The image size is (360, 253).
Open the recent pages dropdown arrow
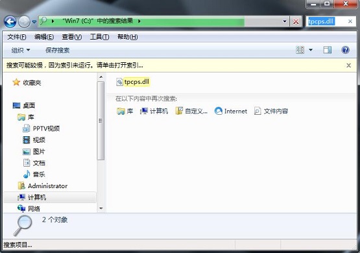[x=34, y=22]
